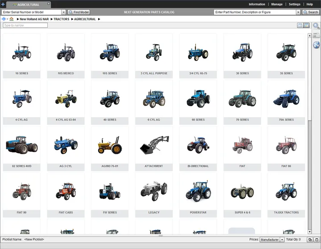Open the 10S MEXICO tractor thumbnail
Screen dimensions: 321x249
[66, 56]
